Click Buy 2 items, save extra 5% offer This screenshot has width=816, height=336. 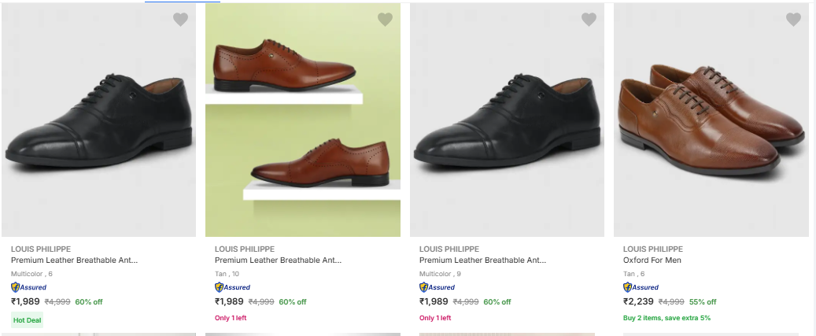(x=666, y=318)
